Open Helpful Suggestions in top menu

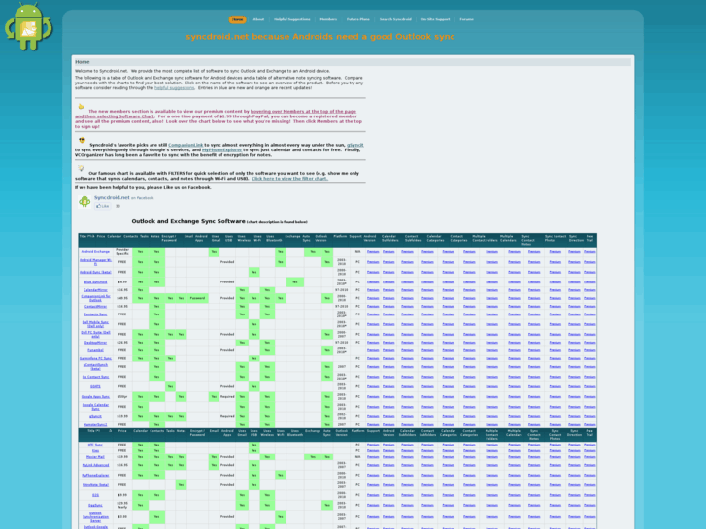(291, 19)
